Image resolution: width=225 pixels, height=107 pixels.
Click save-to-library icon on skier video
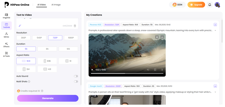(157, 37)
